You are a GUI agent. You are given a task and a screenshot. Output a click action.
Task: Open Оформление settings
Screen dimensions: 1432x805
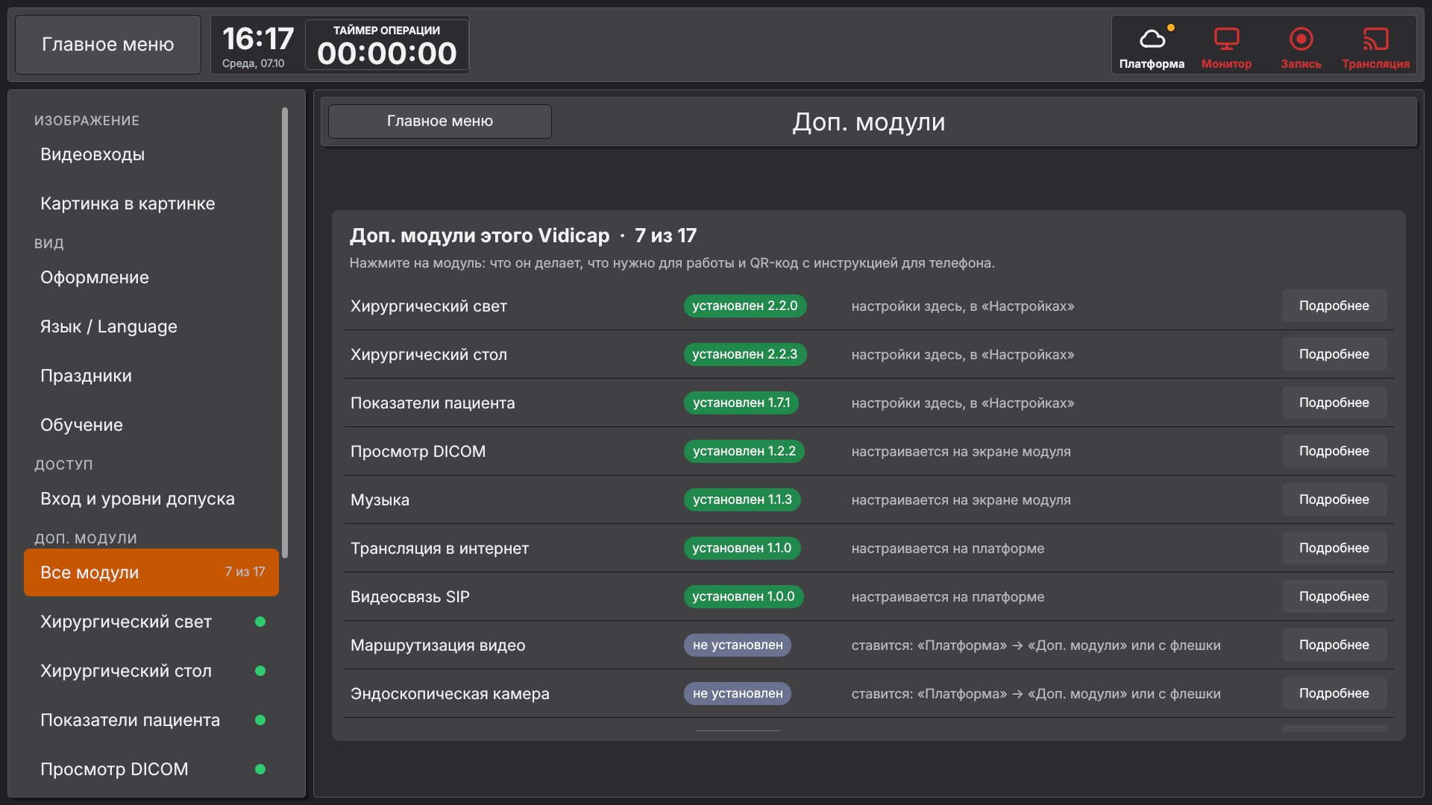pos(151,277)
